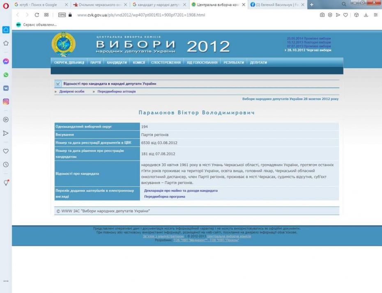Screen dimensions: 382x293
Task: Click the sidebar History clock icon
Action: coord(6,165)
